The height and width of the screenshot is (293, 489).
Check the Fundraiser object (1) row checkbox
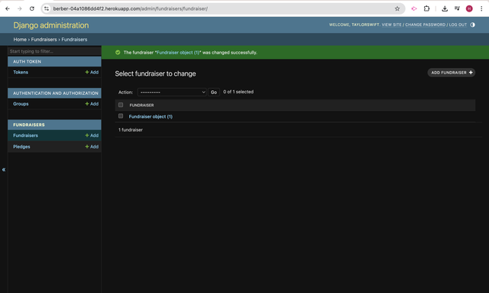121,116
